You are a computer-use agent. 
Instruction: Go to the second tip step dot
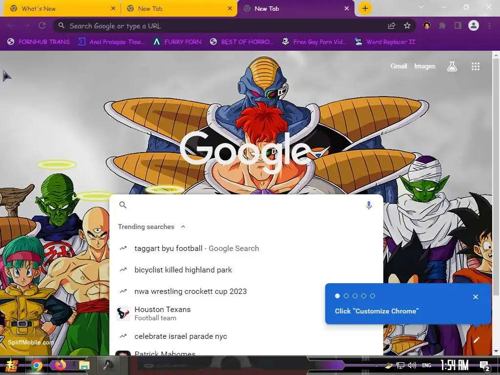pyautogui.click(x=346, y=296)
